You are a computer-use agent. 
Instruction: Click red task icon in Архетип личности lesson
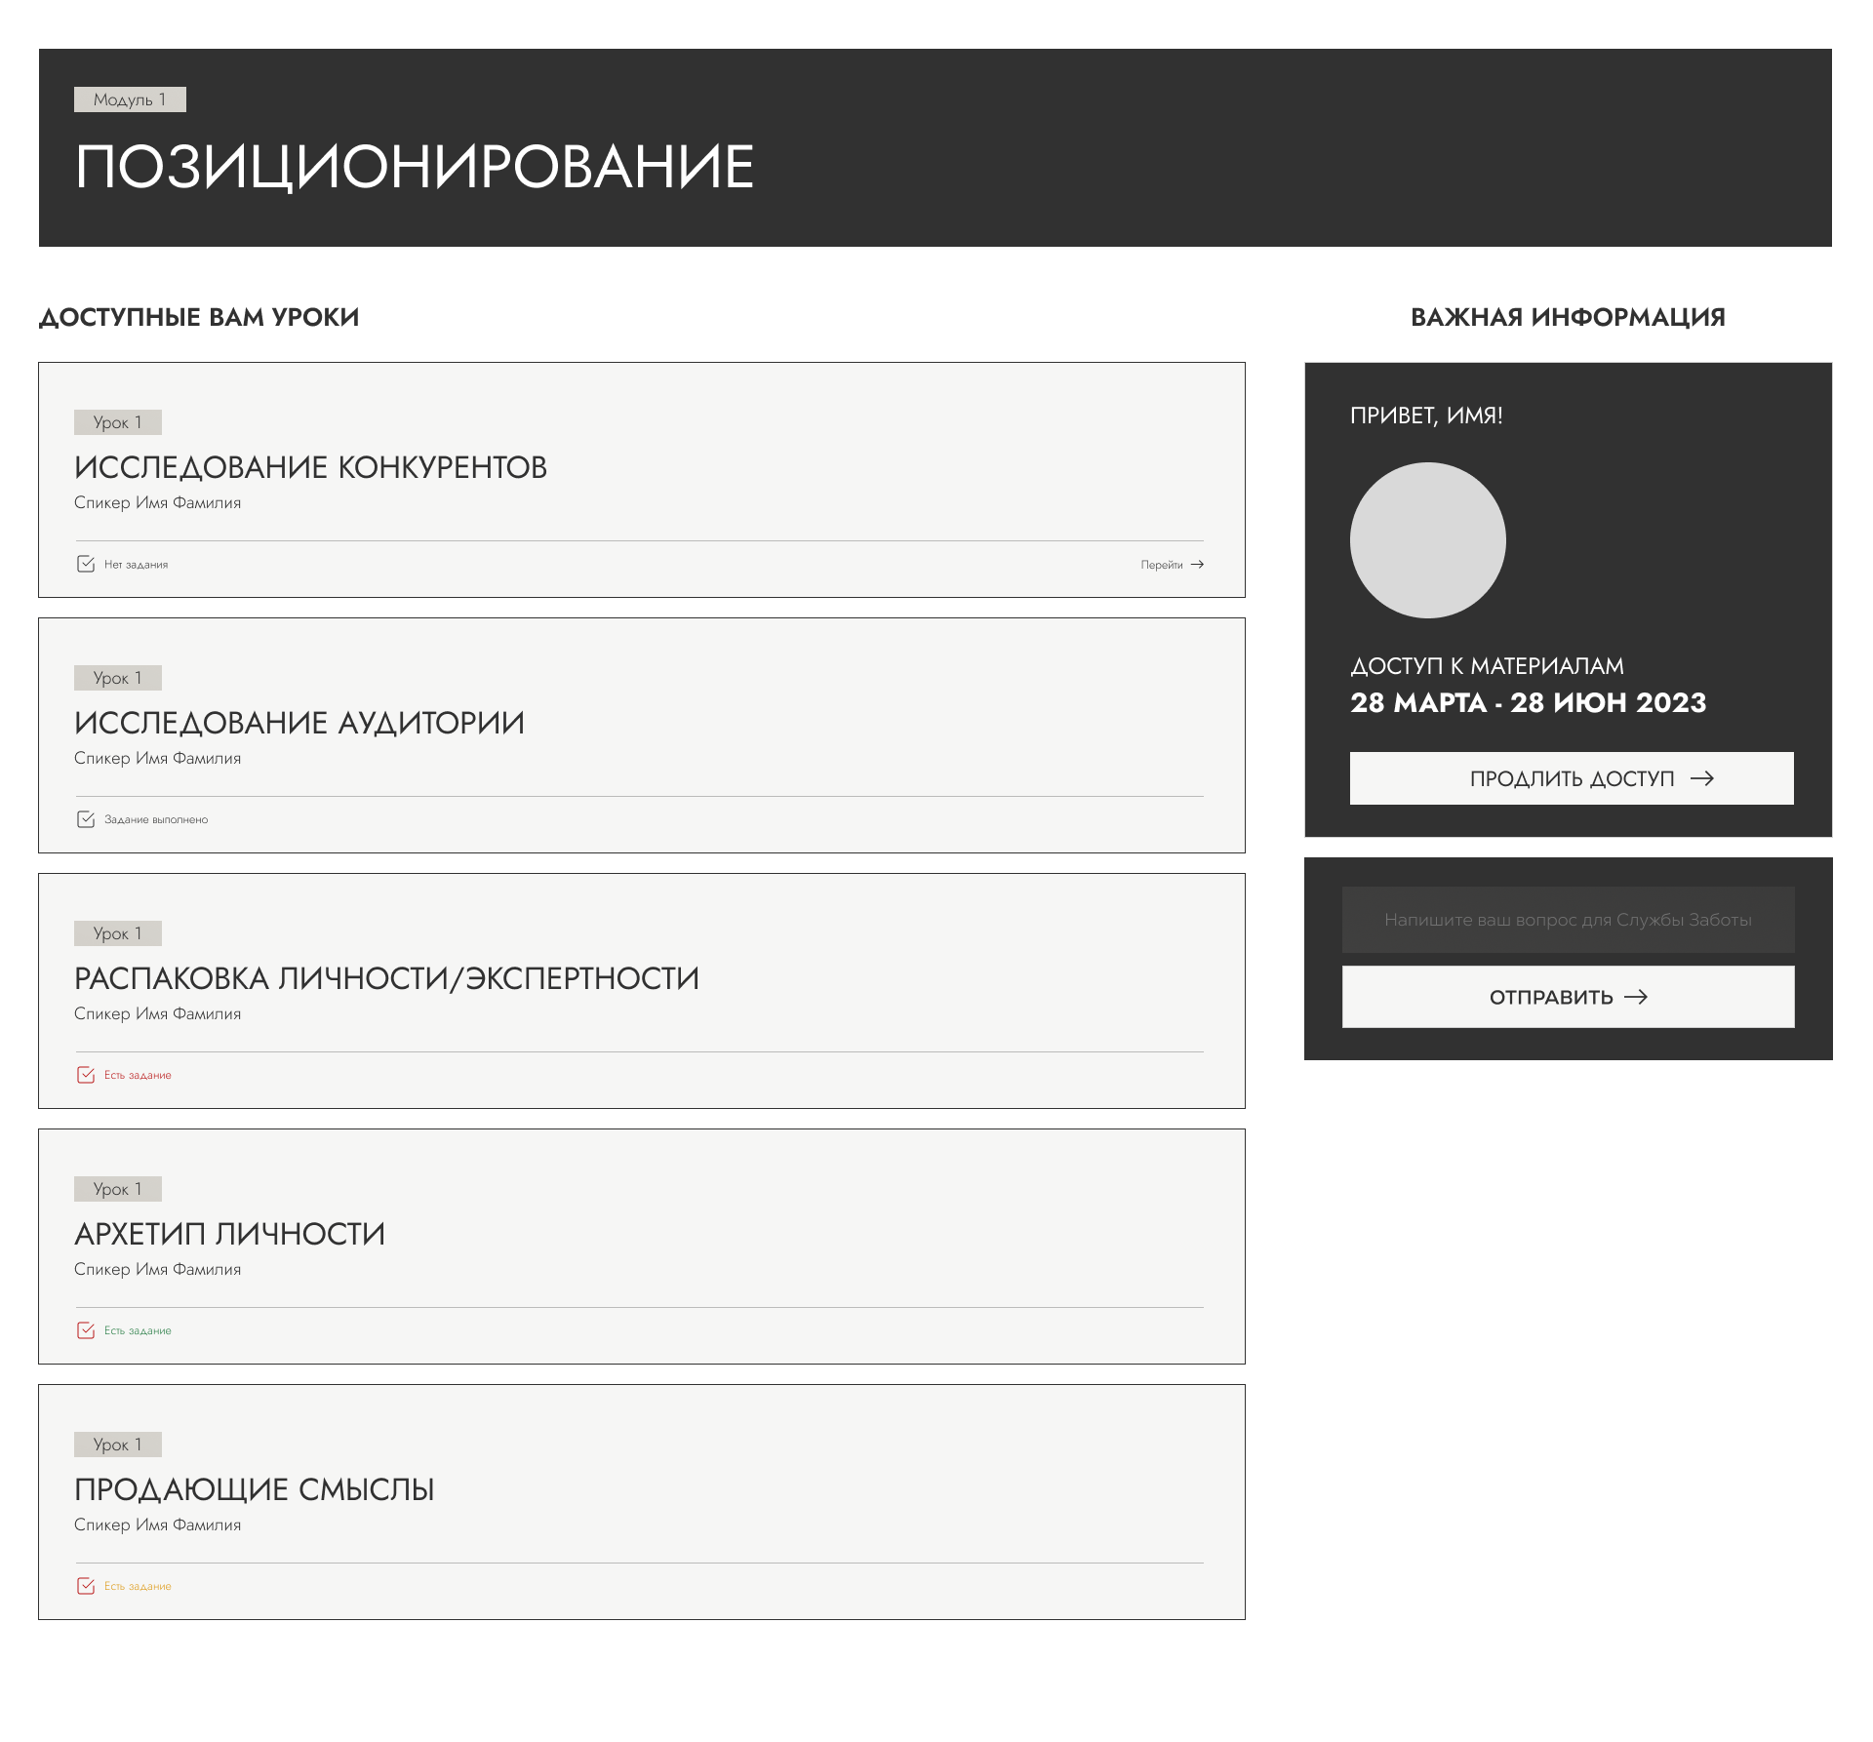86,1330
